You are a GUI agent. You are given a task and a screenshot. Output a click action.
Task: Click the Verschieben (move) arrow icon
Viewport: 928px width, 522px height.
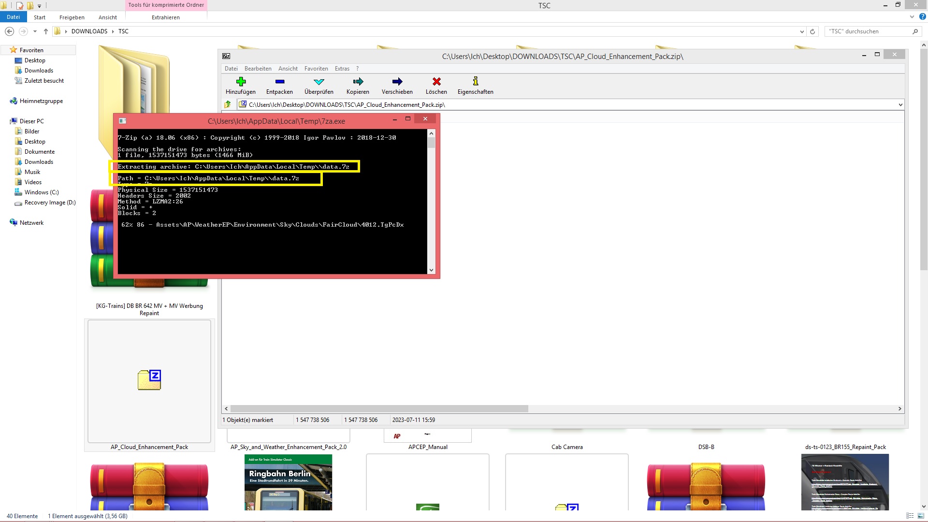point(397,81)
